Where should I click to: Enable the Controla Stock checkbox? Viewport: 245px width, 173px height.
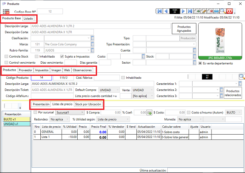coord(7,57)
